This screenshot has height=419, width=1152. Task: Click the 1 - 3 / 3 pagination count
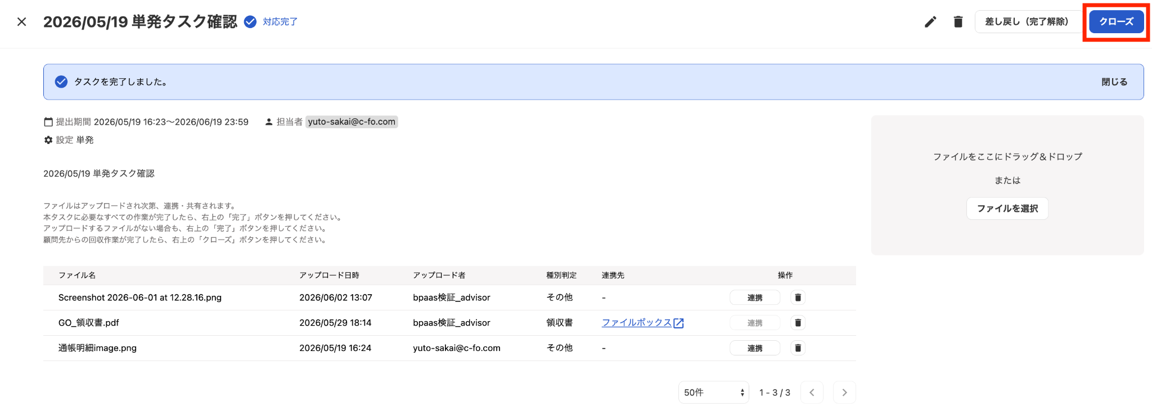coord(775,393)
